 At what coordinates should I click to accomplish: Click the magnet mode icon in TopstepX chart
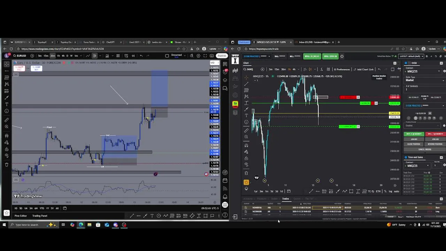point(246,145)
